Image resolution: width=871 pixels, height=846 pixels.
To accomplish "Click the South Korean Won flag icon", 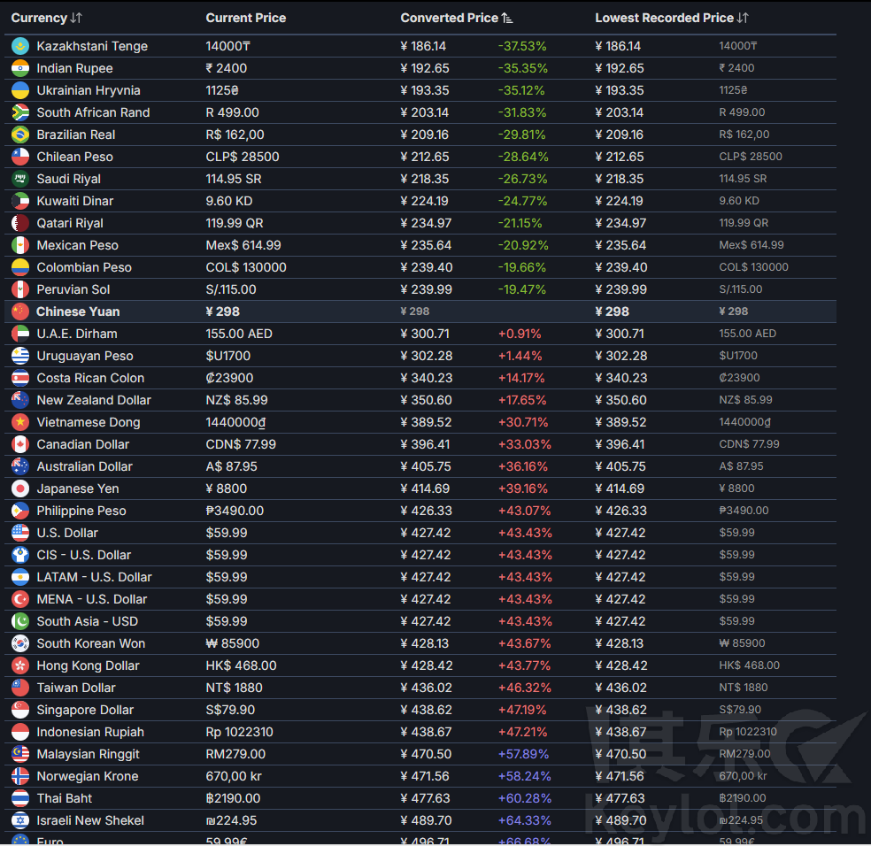I will pos(20,643).
